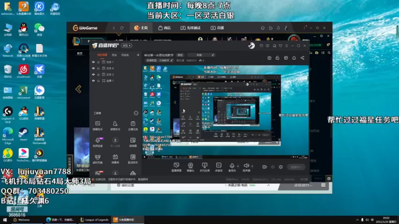Hide the 文本 2 source layer

click(x=93, y=74)
